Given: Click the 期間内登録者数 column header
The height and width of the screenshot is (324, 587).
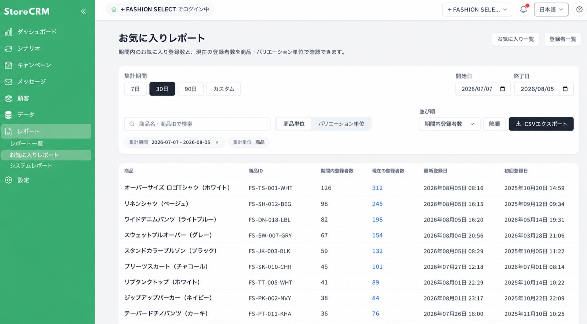Looking at the screenshot, I should click(337, 171).
